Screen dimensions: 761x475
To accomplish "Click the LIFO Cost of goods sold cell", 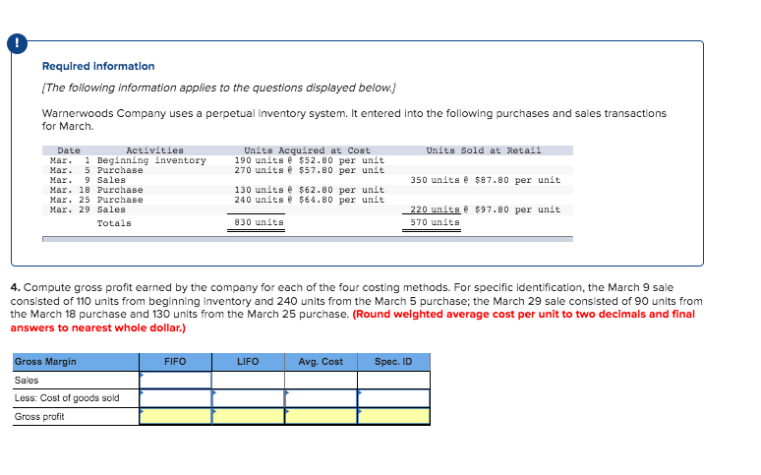I will 248,398.
